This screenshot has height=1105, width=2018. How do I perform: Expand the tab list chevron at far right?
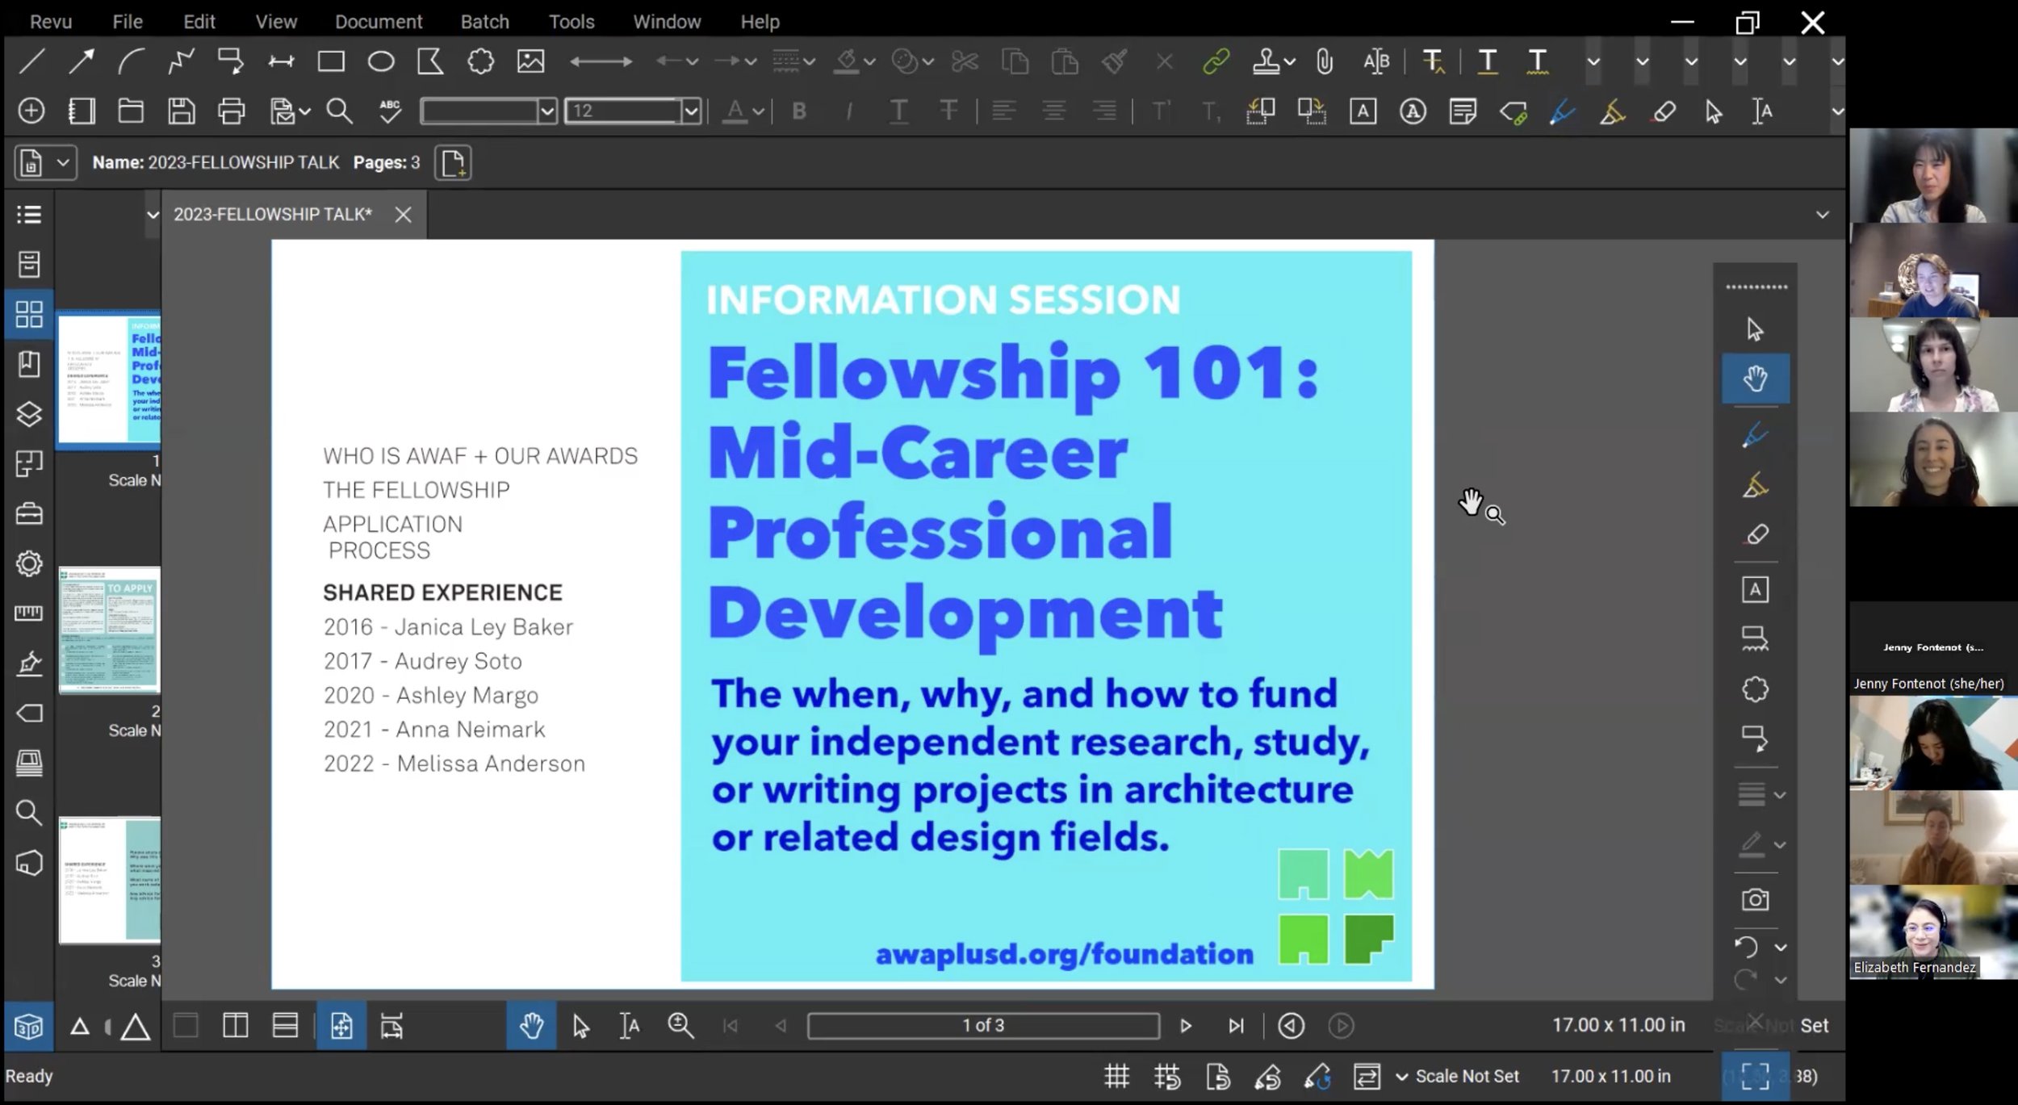(x=1822, y=215)
